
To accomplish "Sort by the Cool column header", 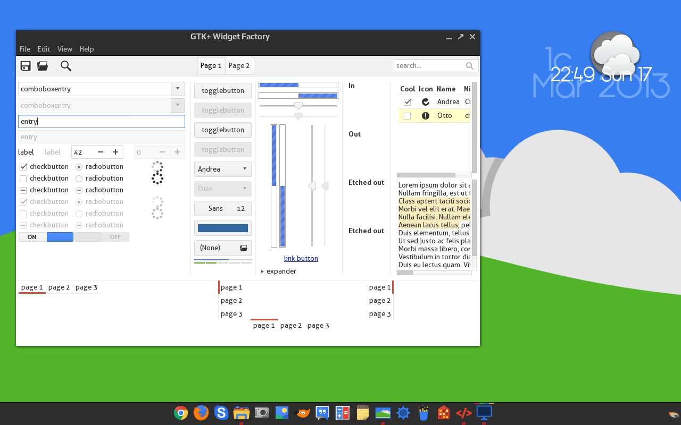I will 408,89.
